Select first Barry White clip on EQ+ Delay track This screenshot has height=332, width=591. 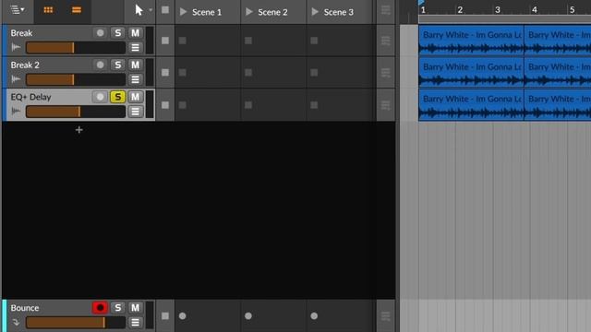click(471, 104)
